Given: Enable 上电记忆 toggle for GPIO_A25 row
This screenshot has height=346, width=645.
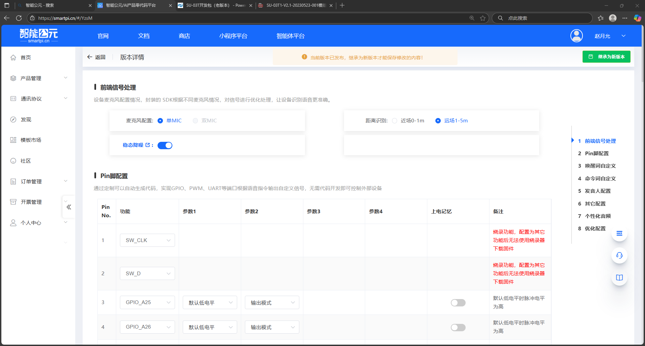Looking at the screenshot, I should 458,303.
